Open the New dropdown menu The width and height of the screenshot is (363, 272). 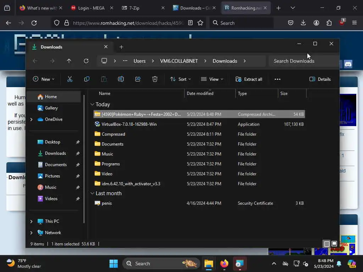click(x=44, y=79)
